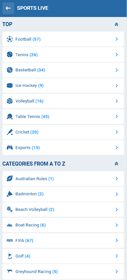Collapse Categories From A to Z section
This screenshot has width=127, height=280.
point(116,164)
